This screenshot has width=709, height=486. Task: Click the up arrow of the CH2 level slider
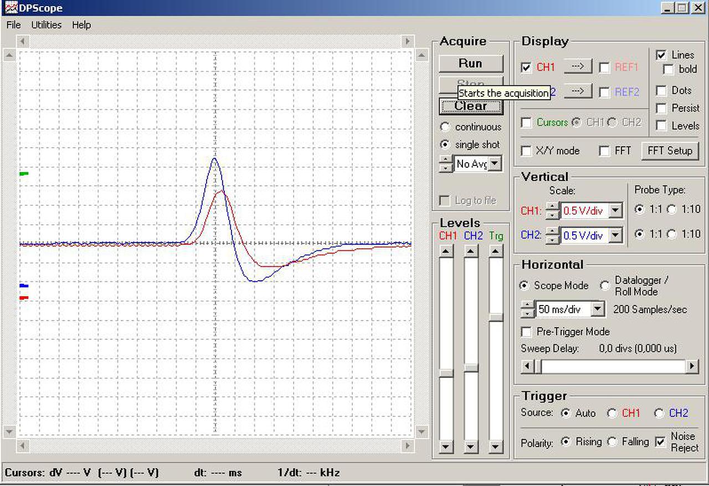pyautogui.click(x=471, y=251)
